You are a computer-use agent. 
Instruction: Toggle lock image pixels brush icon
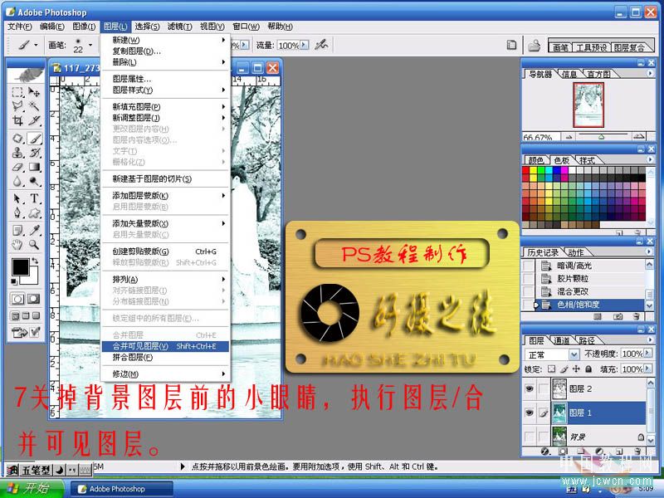pyautogui.click(x=564, y=369)
